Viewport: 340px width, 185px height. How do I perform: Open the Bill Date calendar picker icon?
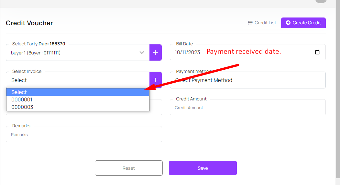317,52
